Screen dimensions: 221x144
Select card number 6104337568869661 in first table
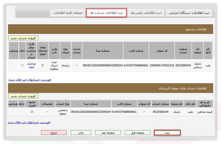click(136, 65)
